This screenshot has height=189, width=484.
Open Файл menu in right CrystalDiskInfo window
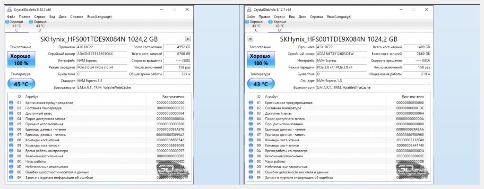(251, 17)
